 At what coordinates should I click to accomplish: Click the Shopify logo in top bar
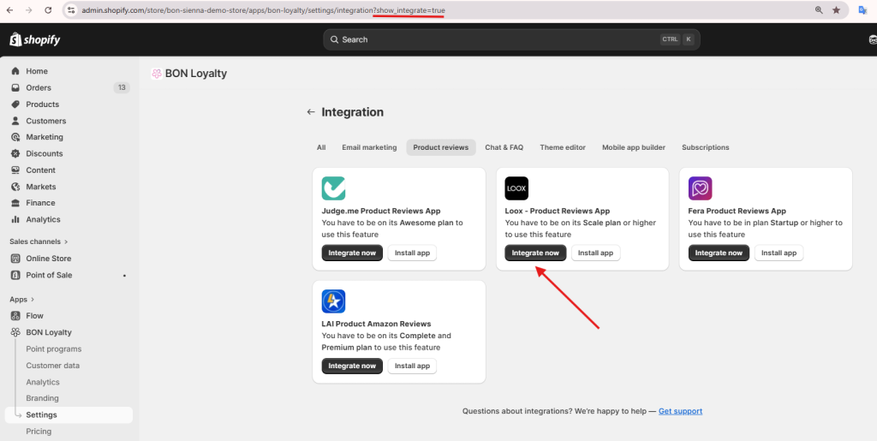(34, 39)
